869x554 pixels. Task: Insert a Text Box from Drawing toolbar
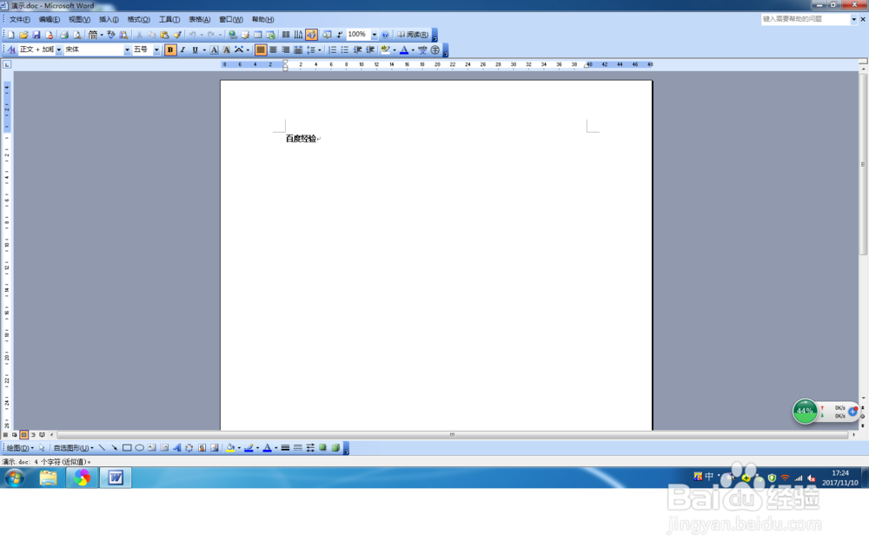pos(152,448)
